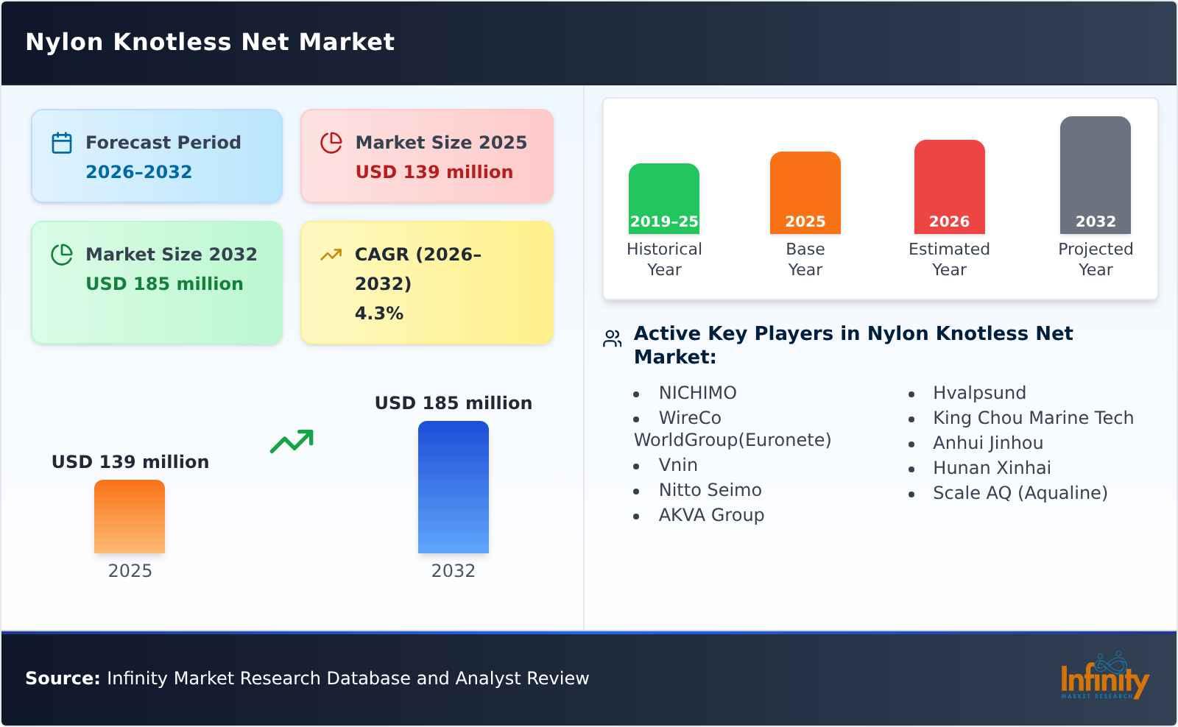Click the pie chart icon on Market Size 2032 card
1178x727 pixels.
pos(62,254)
